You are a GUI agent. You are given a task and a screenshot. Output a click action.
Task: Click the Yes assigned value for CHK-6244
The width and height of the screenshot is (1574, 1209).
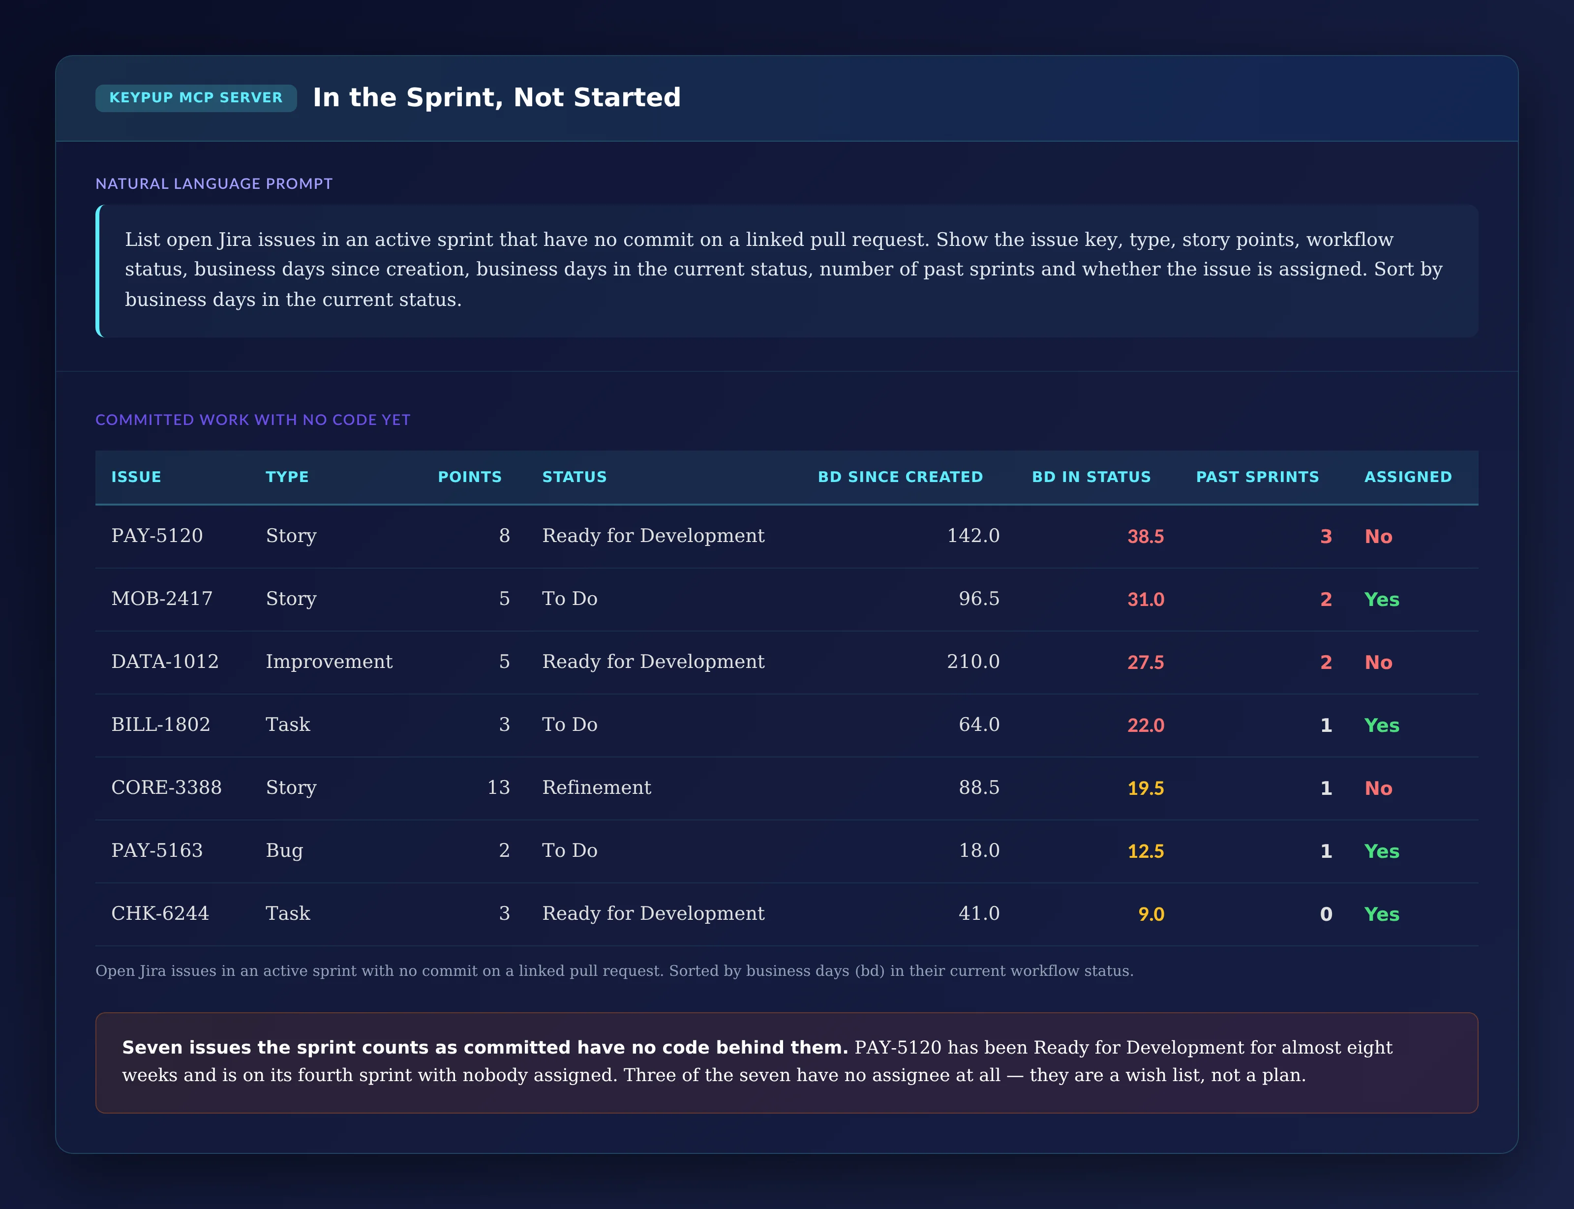click(1382, 915)
